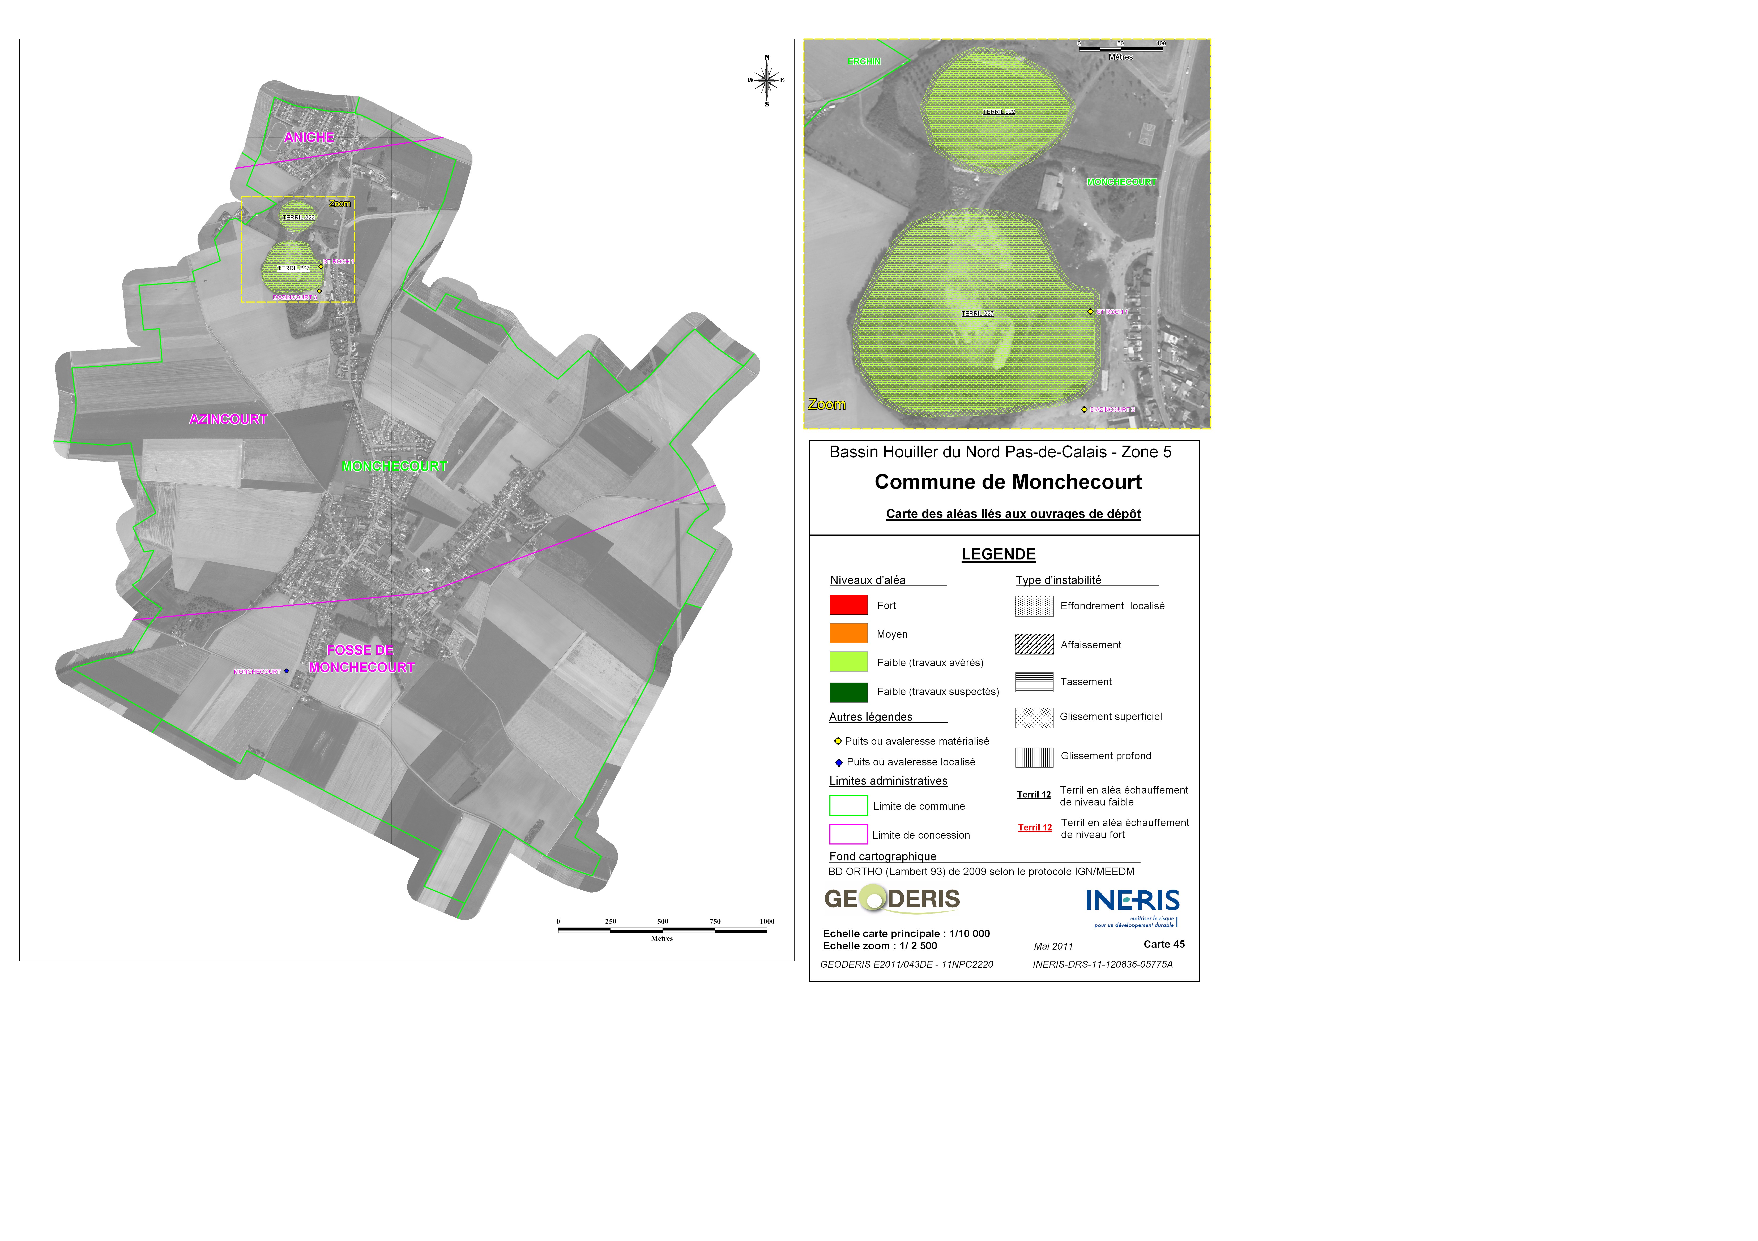
Task: Click the AZINCOURT label on the main map
Action: 228,419
